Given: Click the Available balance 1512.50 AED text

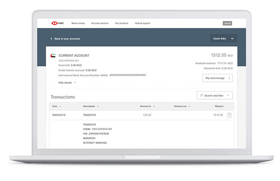Looking at the screenshot, I should point(214,63).
